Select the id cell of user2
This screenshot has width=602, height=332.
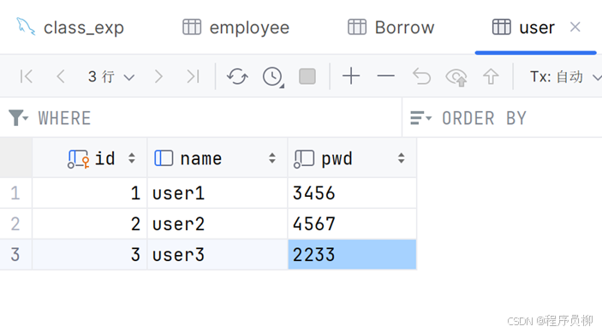[x=89, y=224]
